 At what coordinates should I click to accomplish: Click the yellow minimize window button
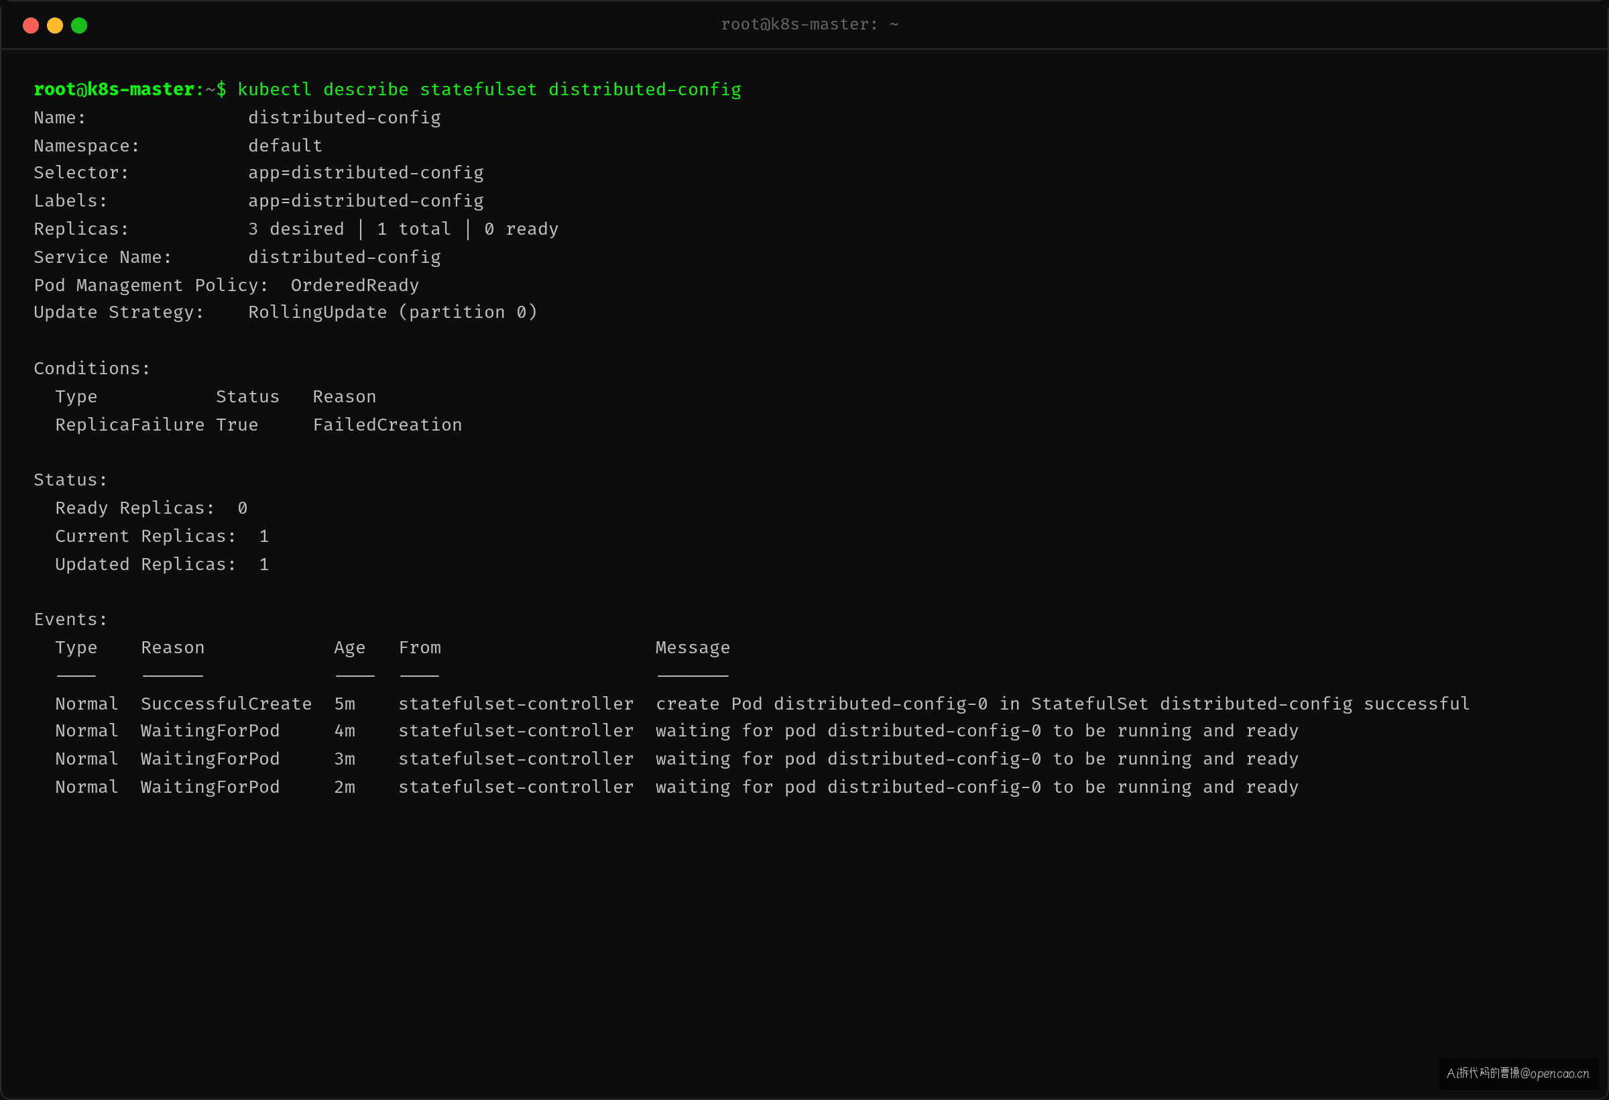55,25
